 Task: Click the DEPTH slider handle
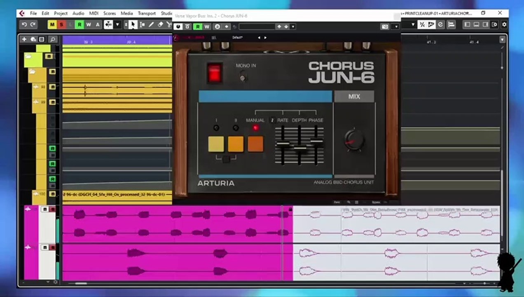coord(299,148)
